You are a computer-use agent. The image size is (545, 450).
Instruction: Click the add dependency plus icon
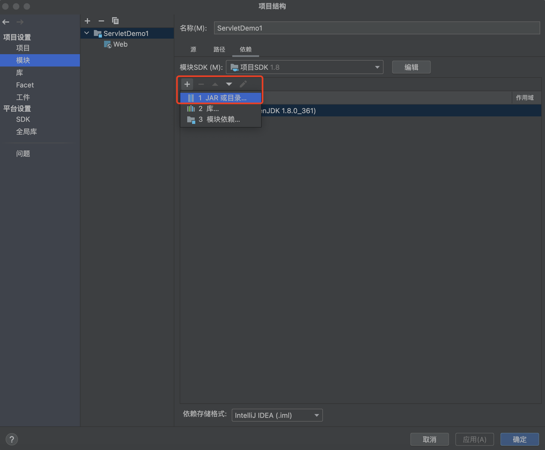(x=187, y=84)
